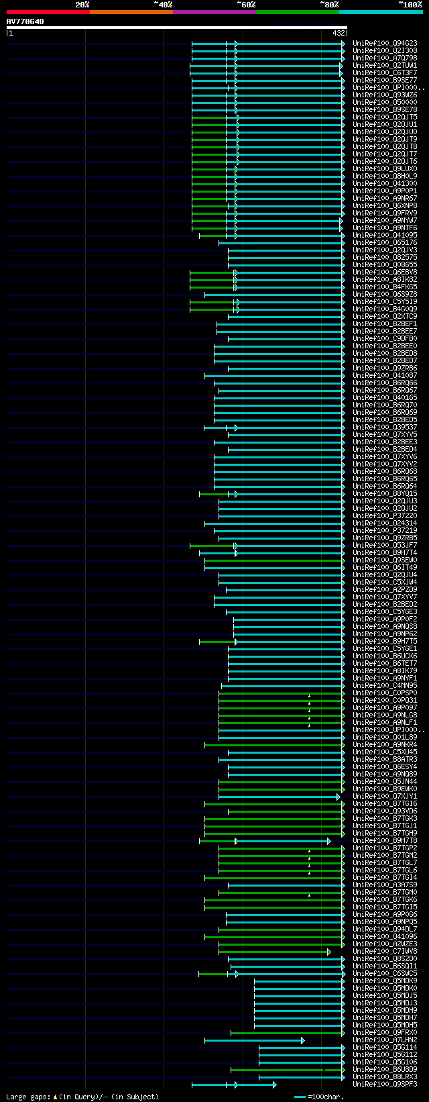Click label UniRef100_B6UCK6
Image resolution: width=429 pixels, height=1102 pixels.
(385, 656)
